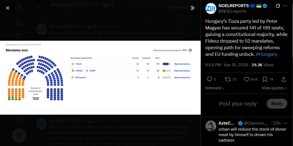Viewport: 293px width, 146px height.
Task: Click the election results image
Action: point(100,78)
